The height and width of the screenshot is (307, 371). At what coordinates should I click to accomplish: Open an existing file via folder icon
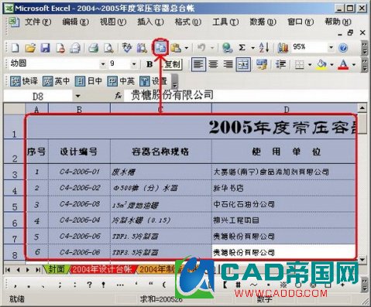pyautogui.click(x=30, y=48)
